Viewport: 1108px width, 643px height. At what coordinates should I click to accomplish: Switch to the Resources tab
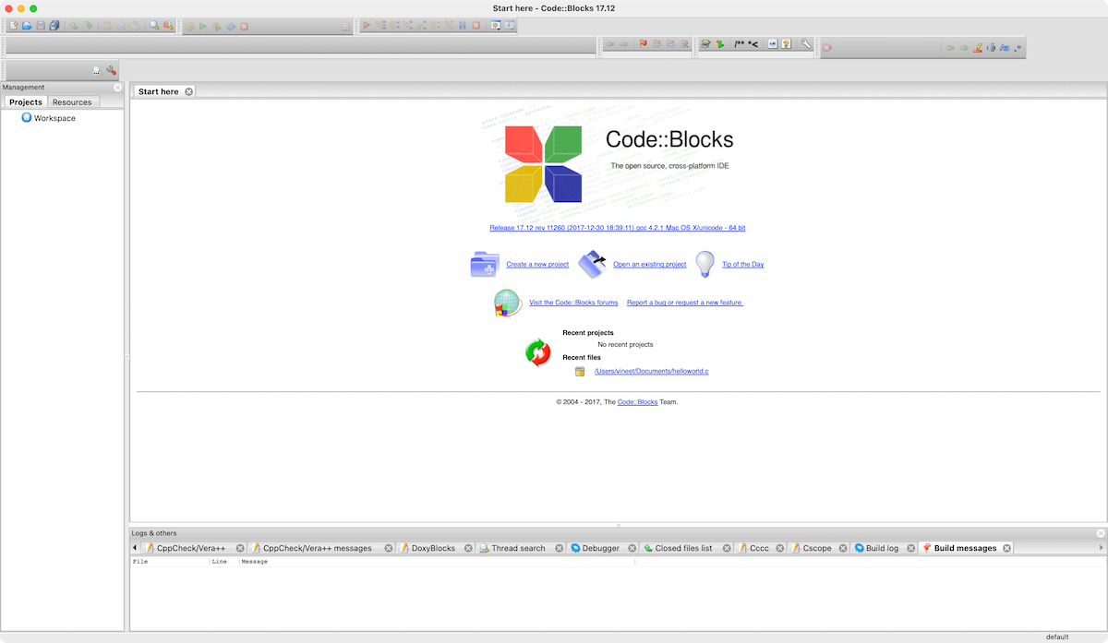(x=72, y=102)
